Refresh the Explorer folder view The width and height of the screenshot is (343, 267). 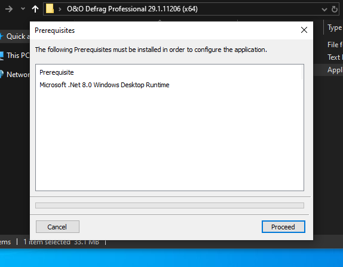point(334,9)
